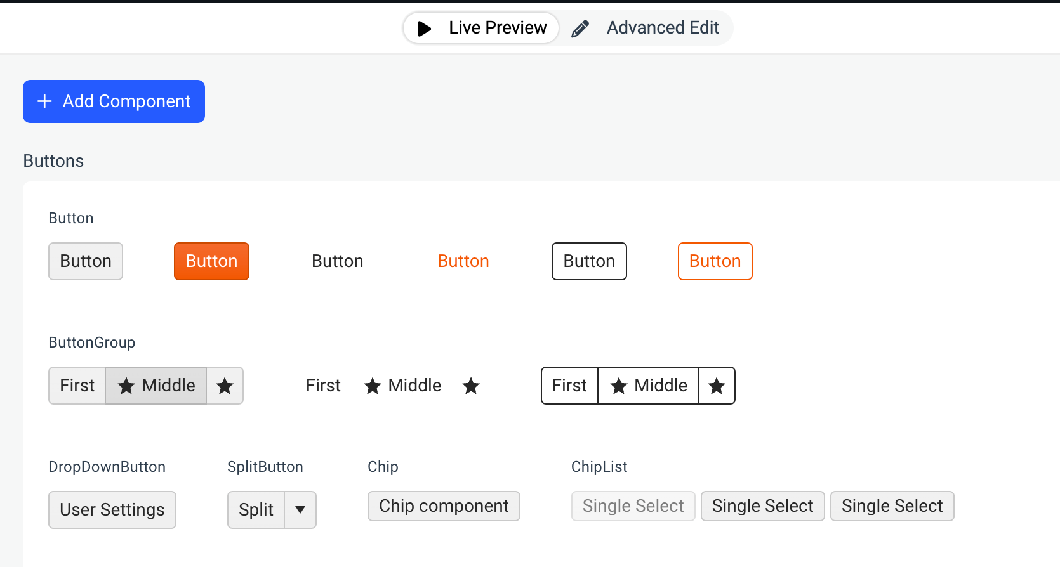This screenshot has width=1060, height=567.
Task: Click the pencil icon beside Advanced Edit
Action: point(580,29)
